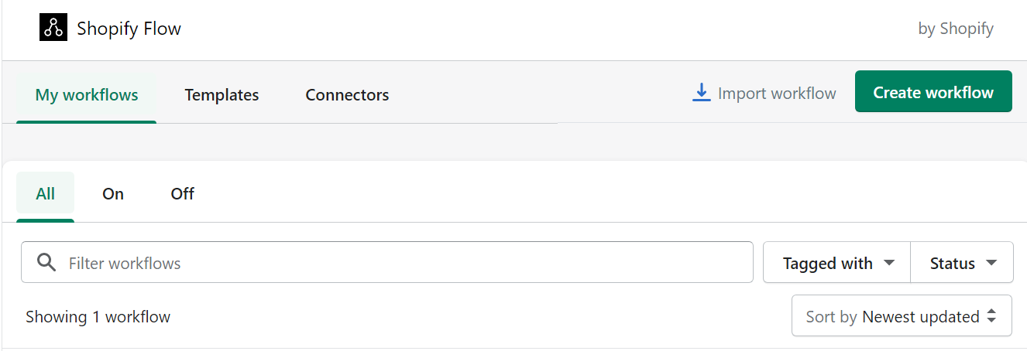Show only workflows that are Off
This screenshot has height=351, width=1027.
coord(182,194)
